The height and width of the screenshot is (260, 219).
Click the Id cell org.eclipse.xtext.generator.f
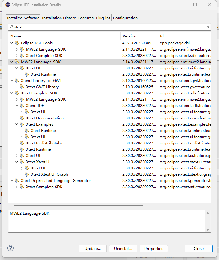pyautogui.click(x=185, y=181)
